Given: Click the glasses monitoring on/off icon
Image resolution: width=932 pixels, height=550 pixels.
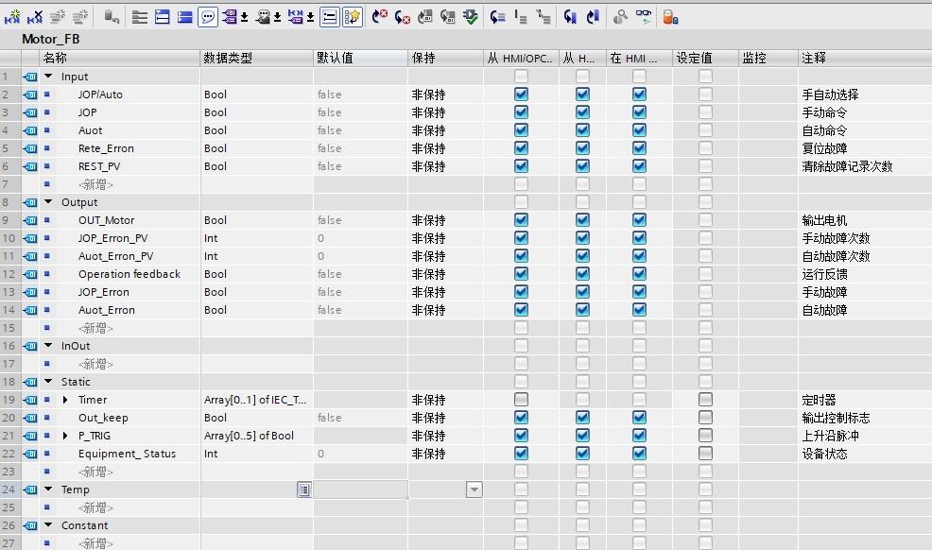Looking at the screenshot, I should click(643, 17).
